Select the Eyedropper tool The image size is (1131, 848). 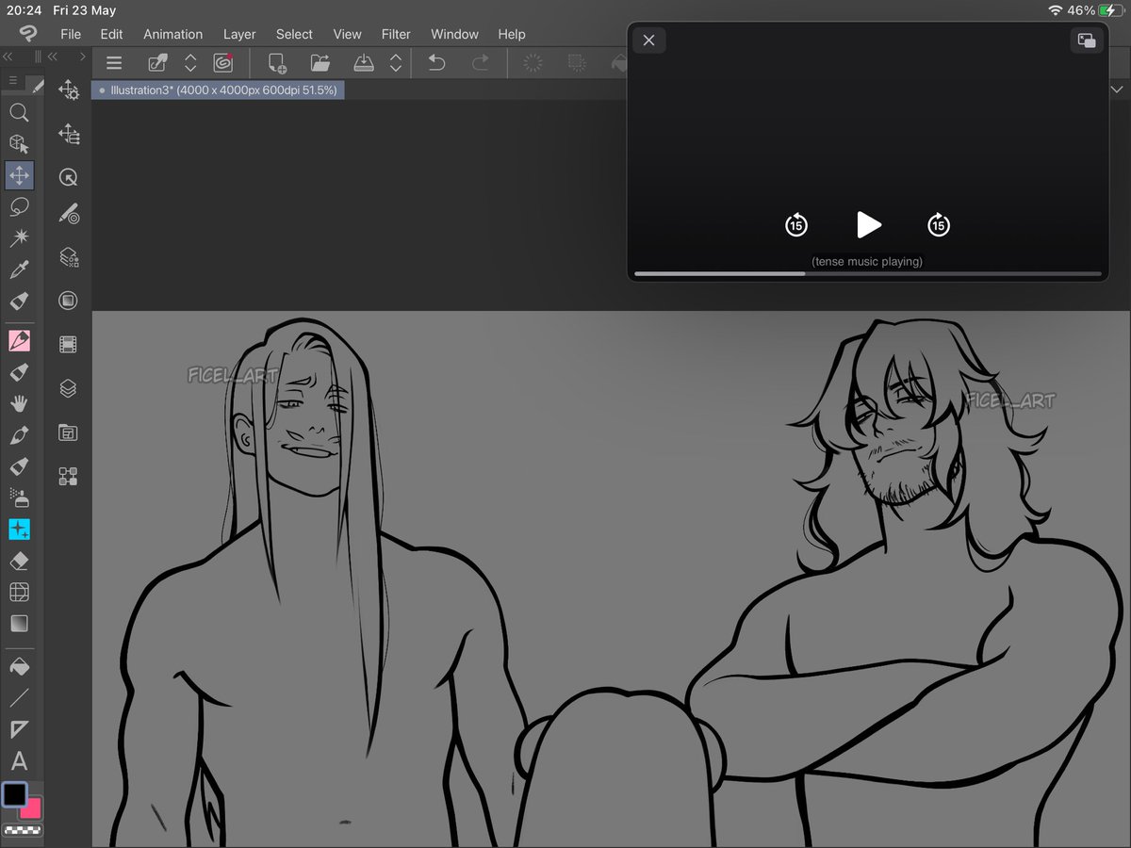click(x=20, y=269)
